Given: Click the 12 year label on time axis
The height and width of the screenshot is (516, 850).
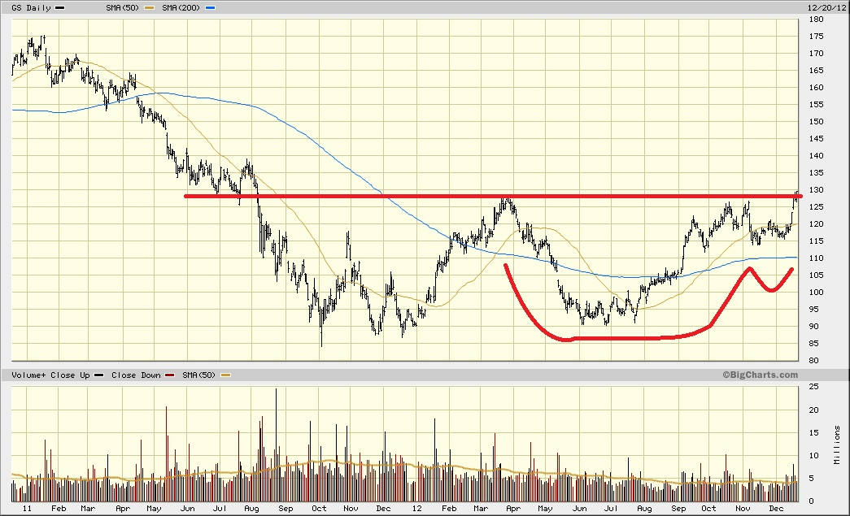Looking at the screenshot, I should point(416,509).
